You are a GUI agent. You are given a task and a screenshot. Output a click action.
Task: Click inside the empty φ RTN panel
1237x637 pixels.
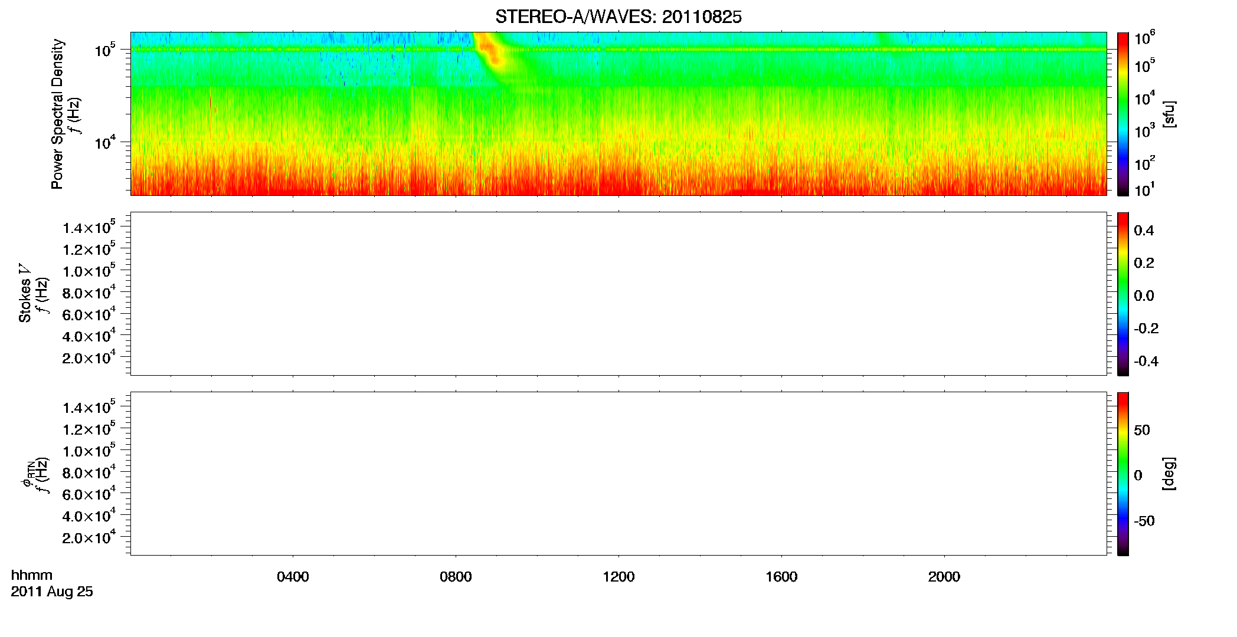[x=618, y=474]
